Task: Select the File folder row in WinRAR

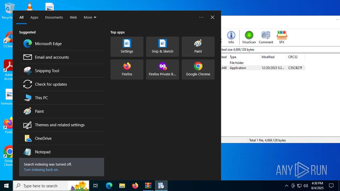Action: (263, 63)
